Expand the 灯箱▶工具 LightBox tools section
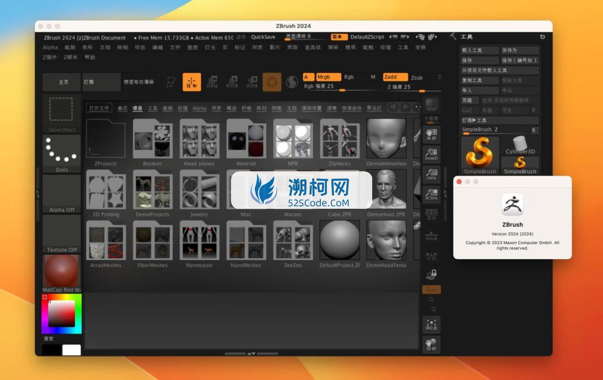 pyautogui.click(x=500, y=120)
